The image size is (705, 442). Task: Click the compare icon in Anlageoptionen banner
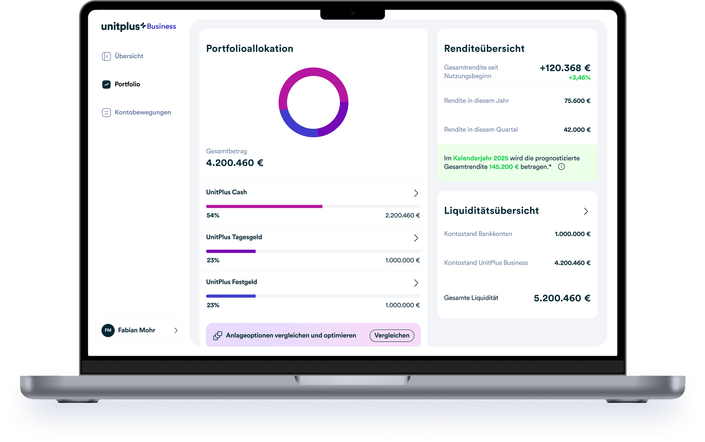click(218, 335)
